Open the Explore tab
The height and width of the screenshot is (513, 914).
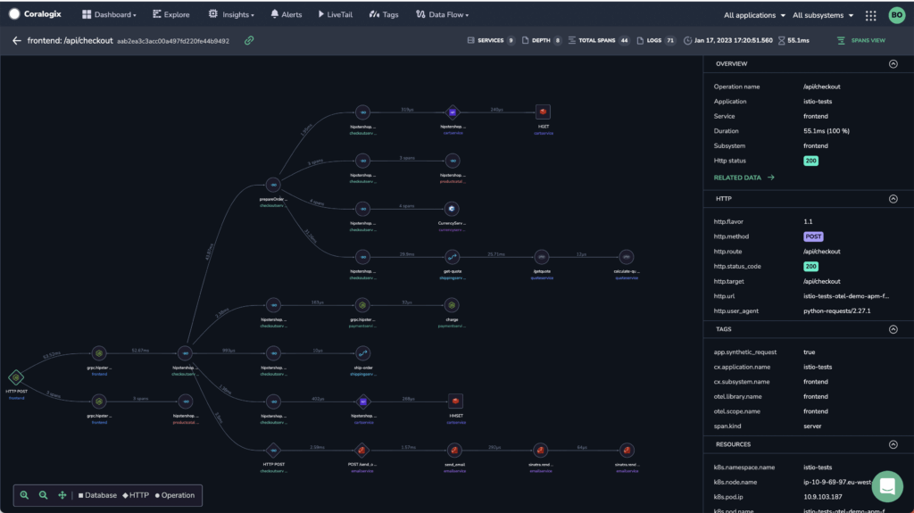click(171, 14)
